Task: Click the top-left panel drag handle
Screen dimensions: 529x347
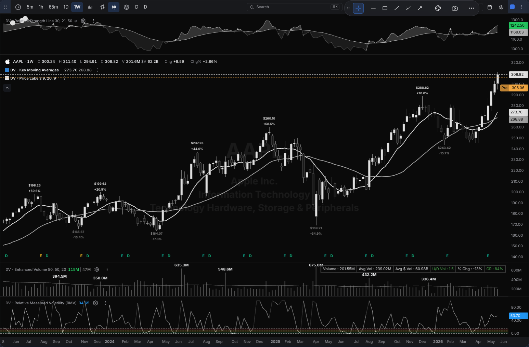Action: point(5,7)
